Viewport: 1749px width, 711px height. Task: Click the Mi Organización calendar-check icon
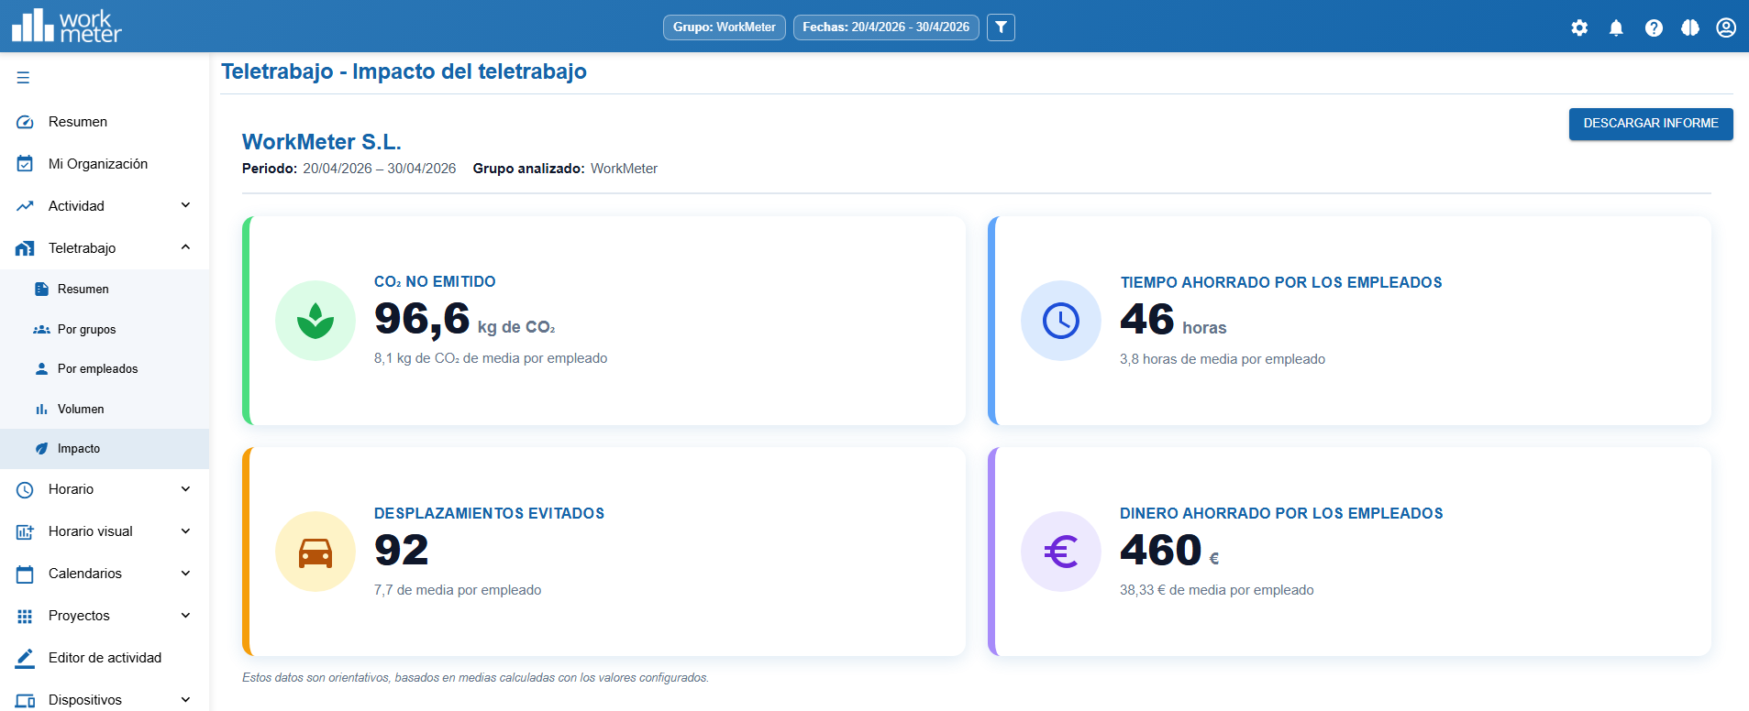pyautogui.click(x=25, y=164)
